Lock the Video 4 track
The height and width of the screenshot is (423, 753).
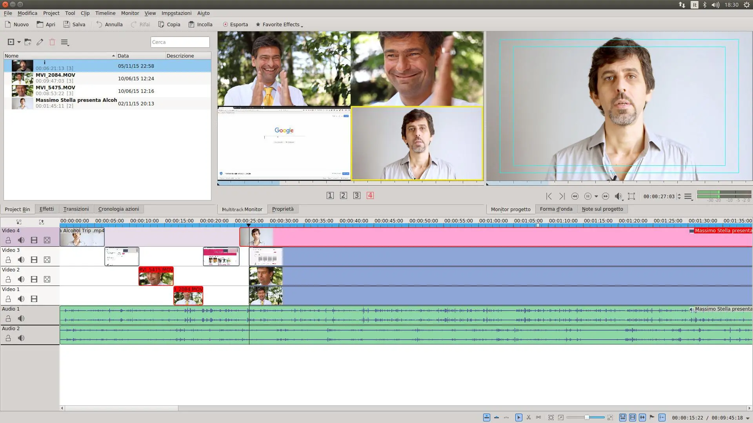(x=8, y=240)
